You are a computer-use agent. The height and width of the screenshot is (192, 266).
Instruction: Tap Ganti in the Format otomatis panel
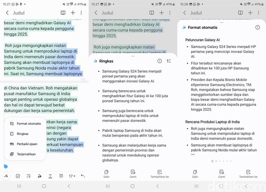222,174
